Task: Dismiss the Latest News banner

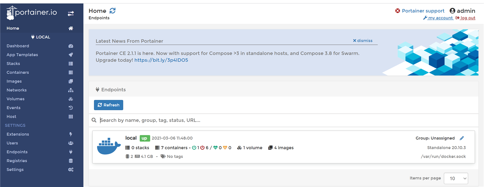Action: pyautogui.click(x=363, y=40)
